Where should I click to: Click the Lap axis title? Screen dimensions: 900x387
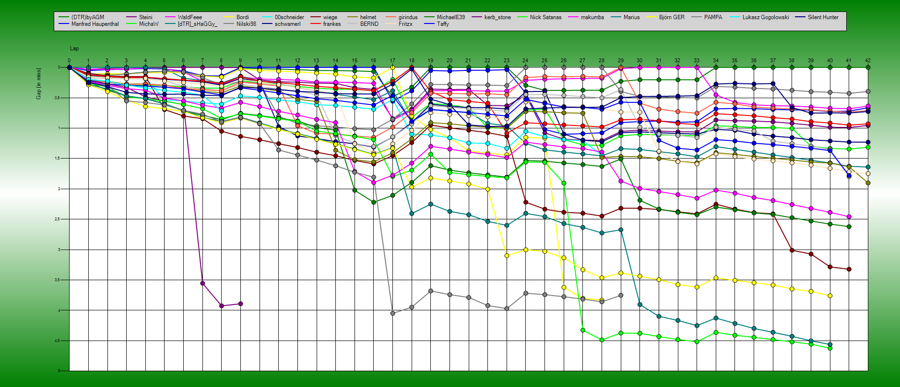(x=74, y=48)
